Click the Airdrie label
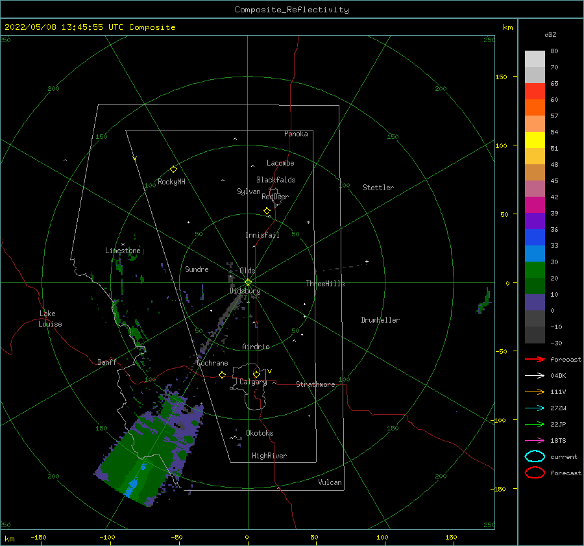This screenshot has height=546, width=584. coord(256,347)
